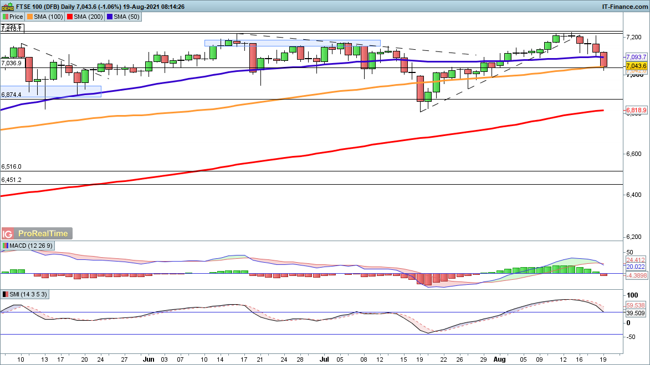
Task: Click the 6,451.2 horizontal level label
Action: 11,180
